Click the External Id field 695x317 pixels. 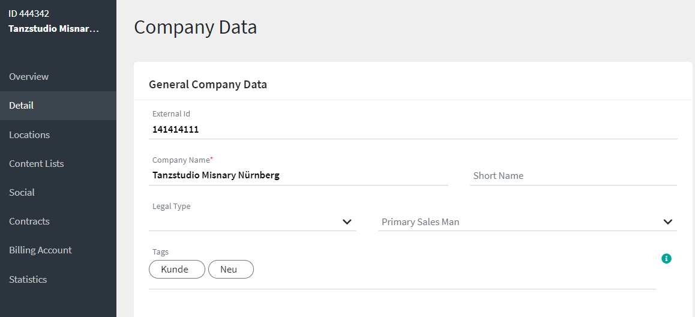click(413, 129)
